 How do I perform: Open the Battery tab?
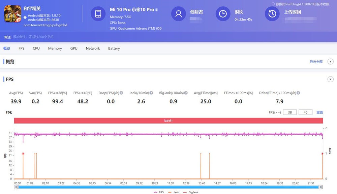point(114,48)
